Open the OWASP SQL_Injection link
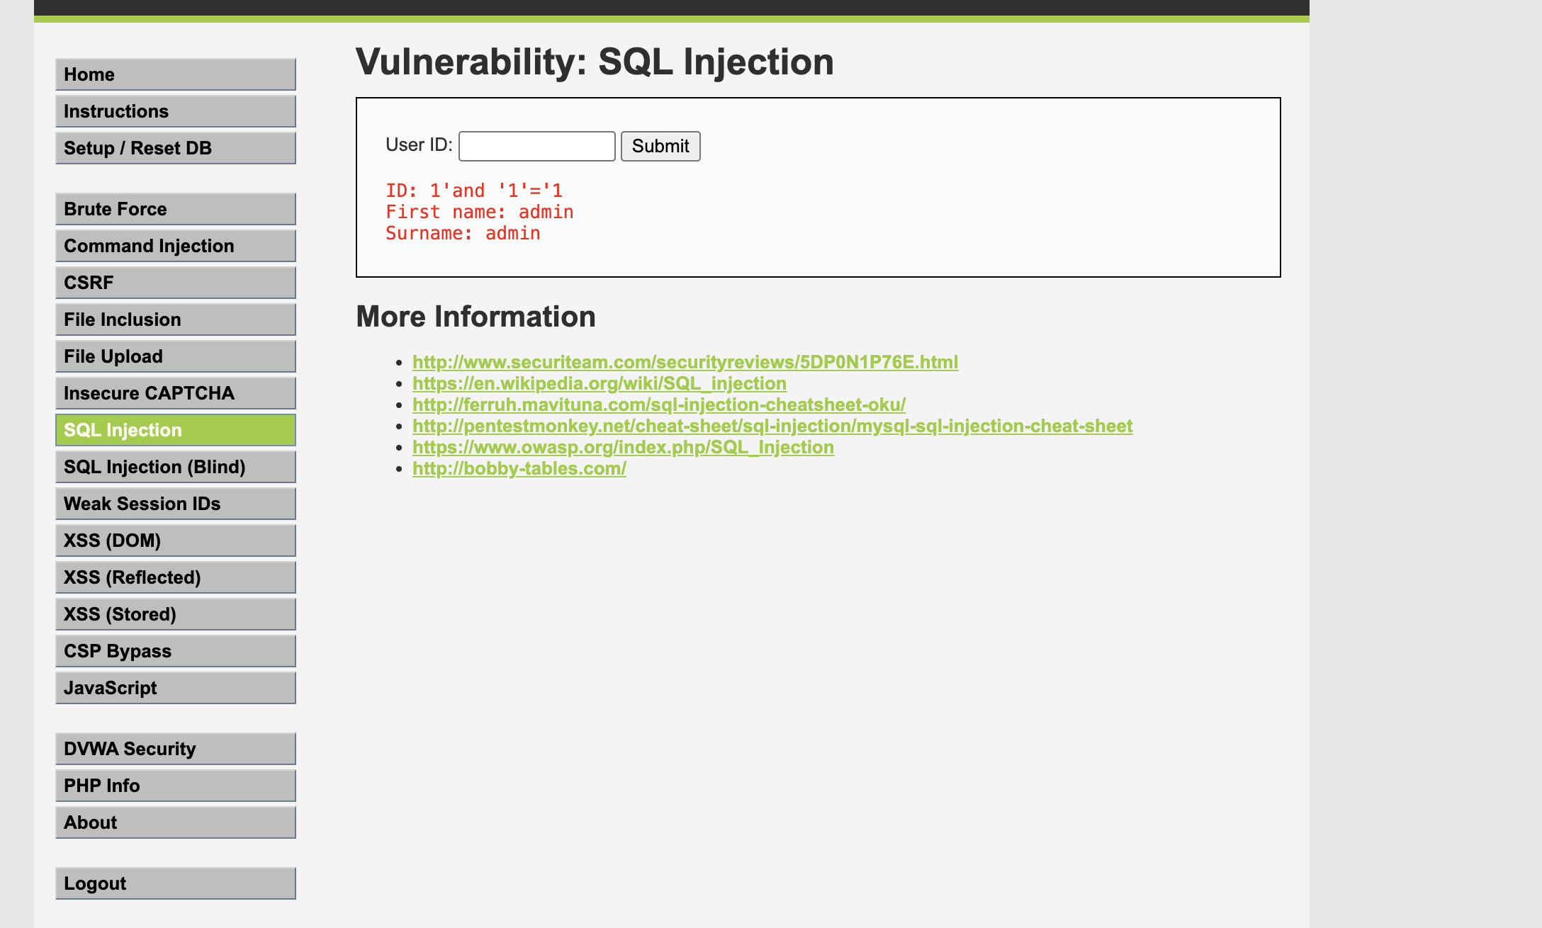This screenshot has width=1542, height=928. coord(623,447)
